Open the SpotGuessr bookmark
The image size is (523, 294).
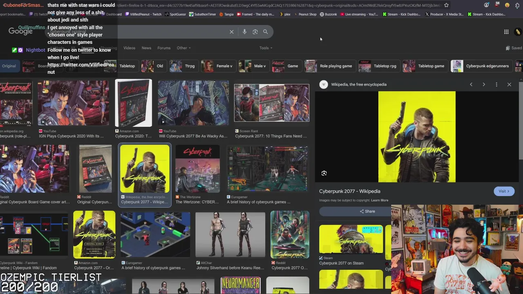[x=175, y=14]
